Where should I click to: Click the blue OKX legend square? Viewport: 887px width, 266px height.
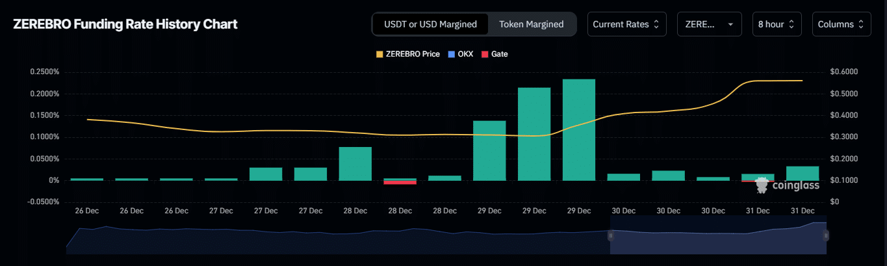click(x=452, y=54)
